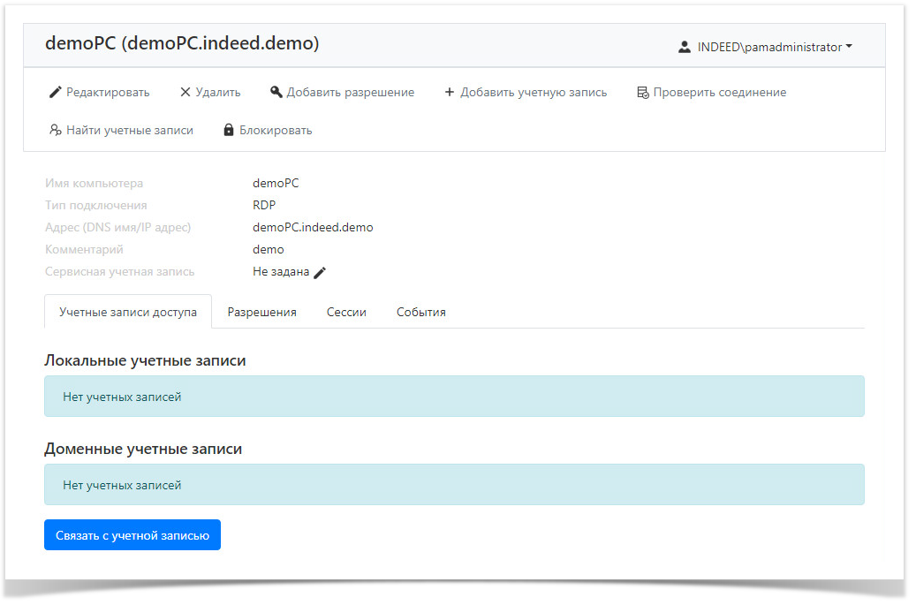
Task: Click the Добавить учетную запись label
Action: (534, 92)
